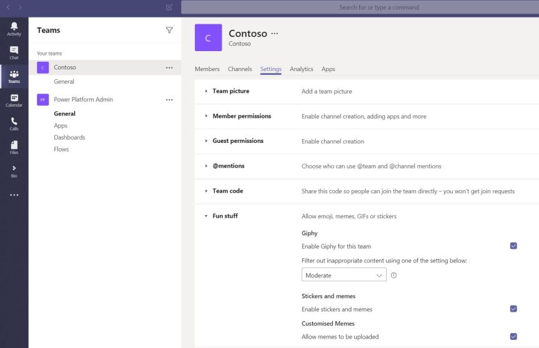539x348 pixels.
Task: Open the Dashboards channel
Action: tap(69, 137)
